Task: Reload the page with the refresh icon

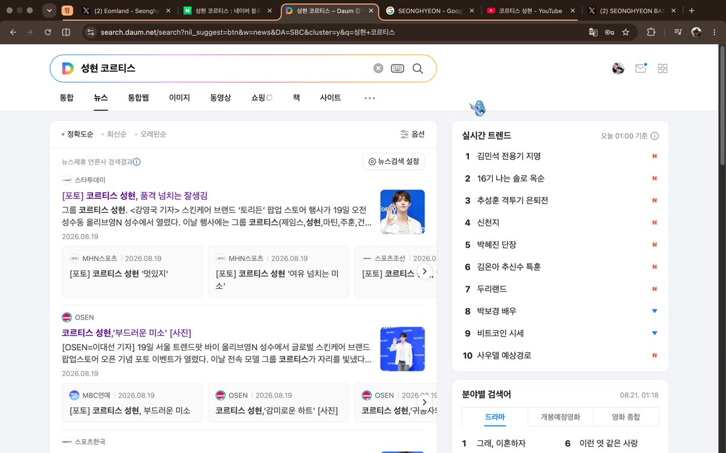Action: pos(48,32)
